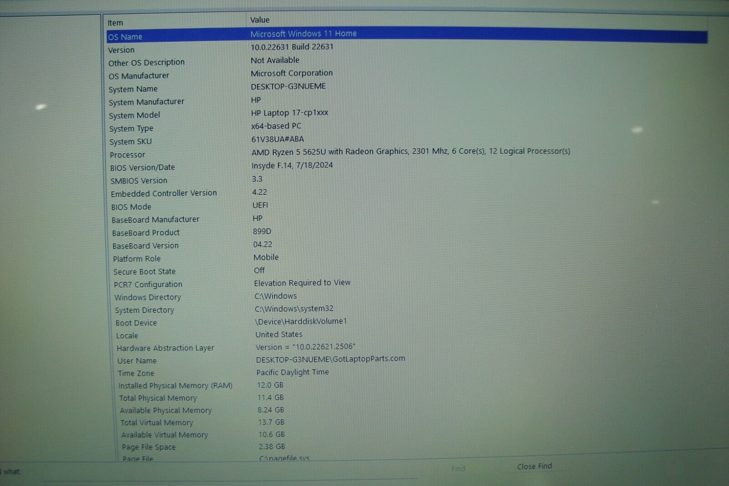Click the Item column header

pos(115,23)
